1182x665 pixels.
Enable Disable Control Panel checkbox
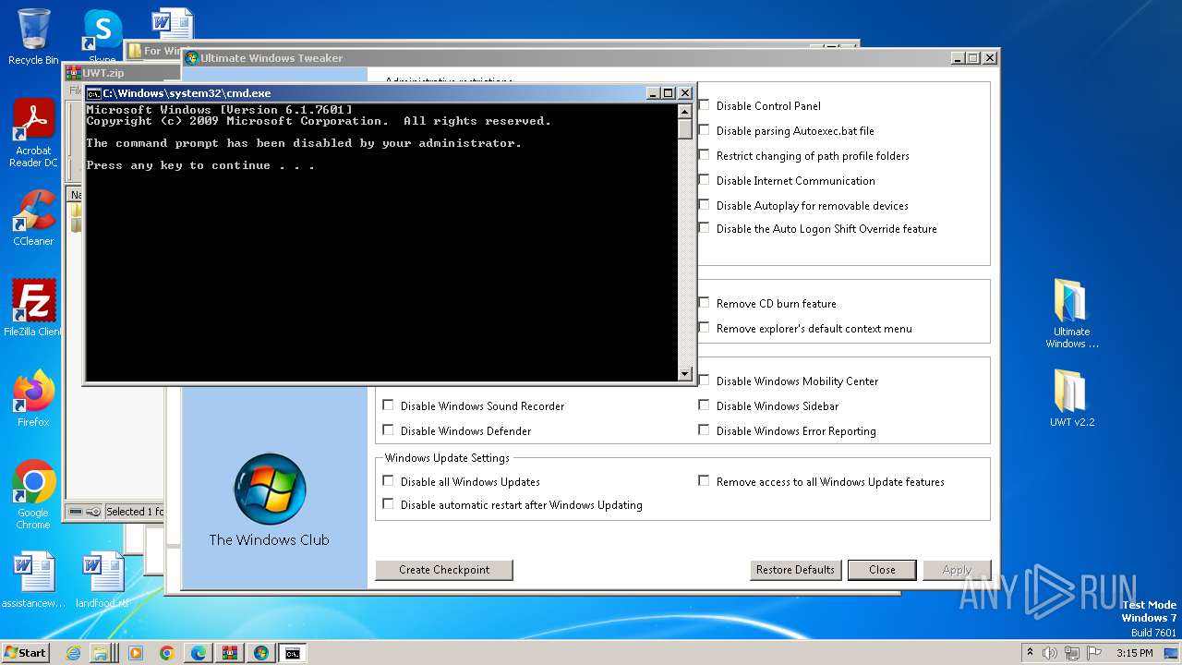pos(704,105)
